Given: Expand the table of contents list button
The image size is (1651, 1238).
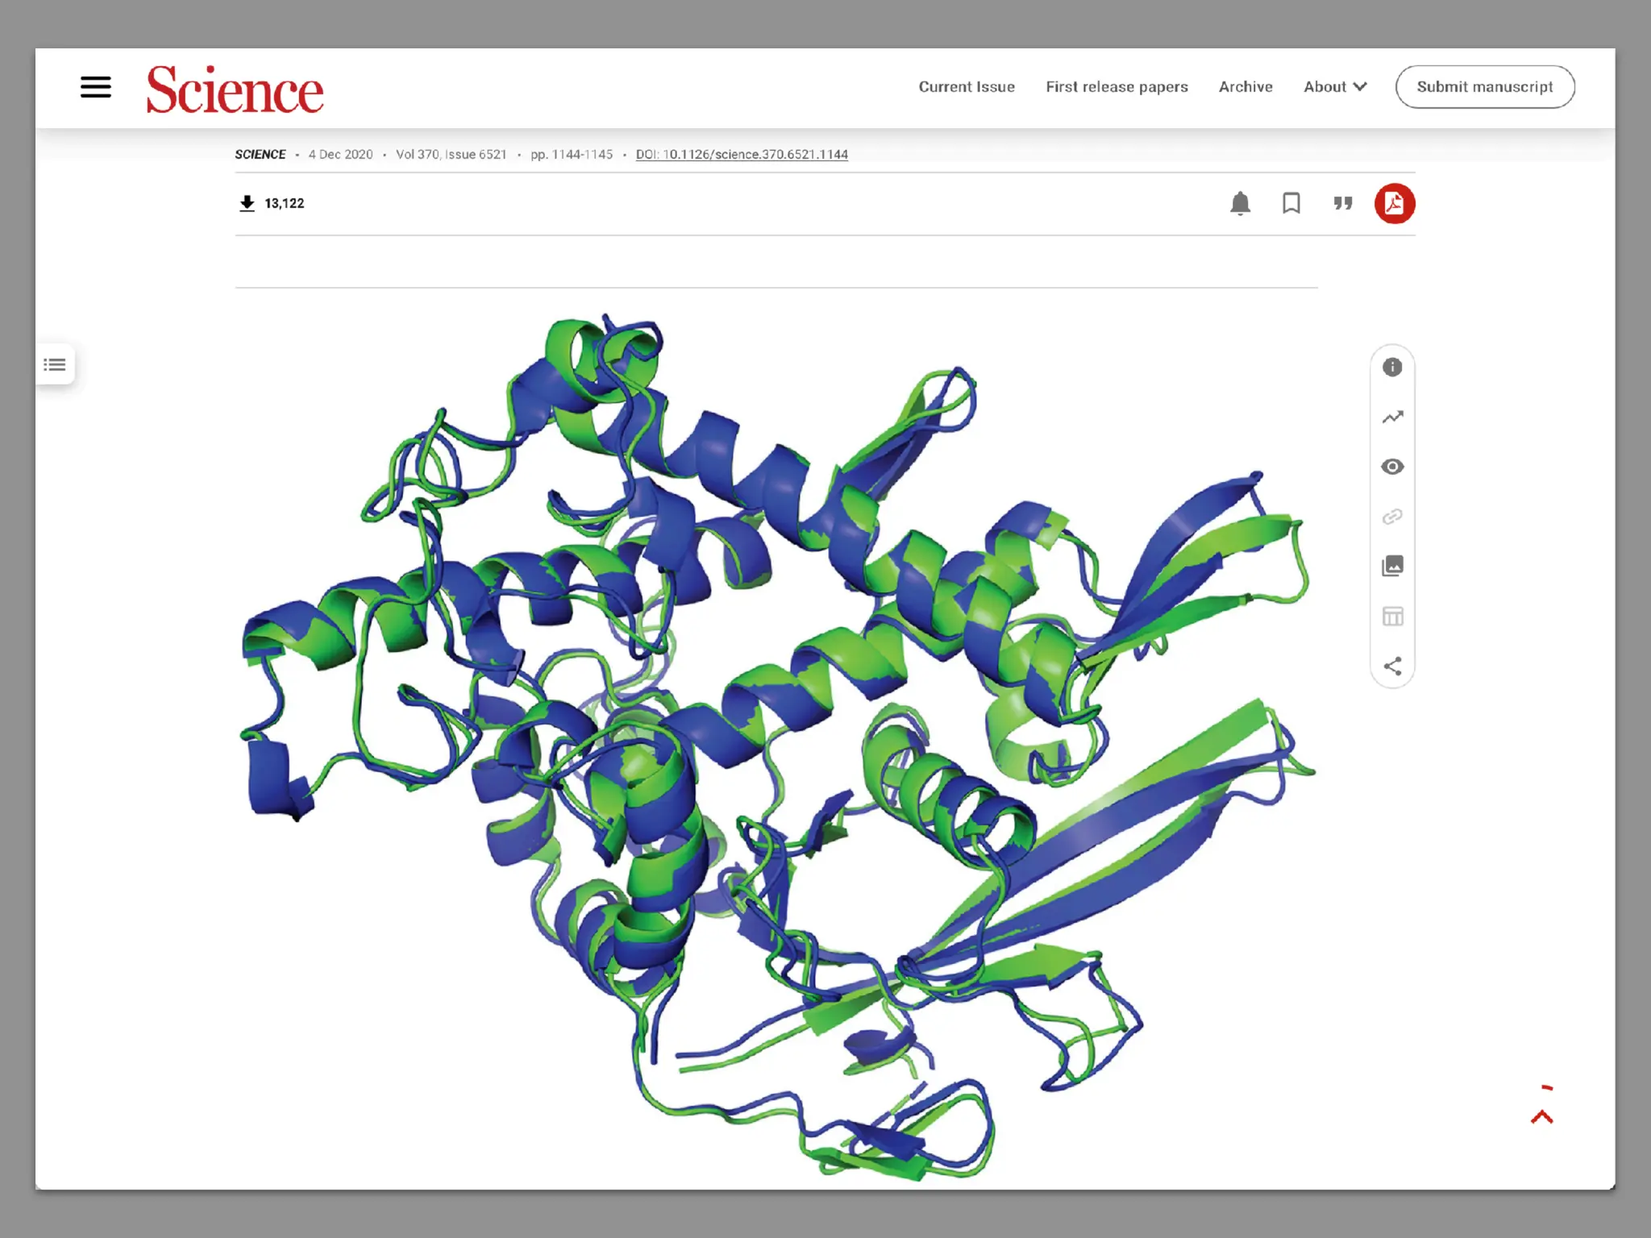Looking at the screenshot, I should pyautogui.click(x=55, y=365).
